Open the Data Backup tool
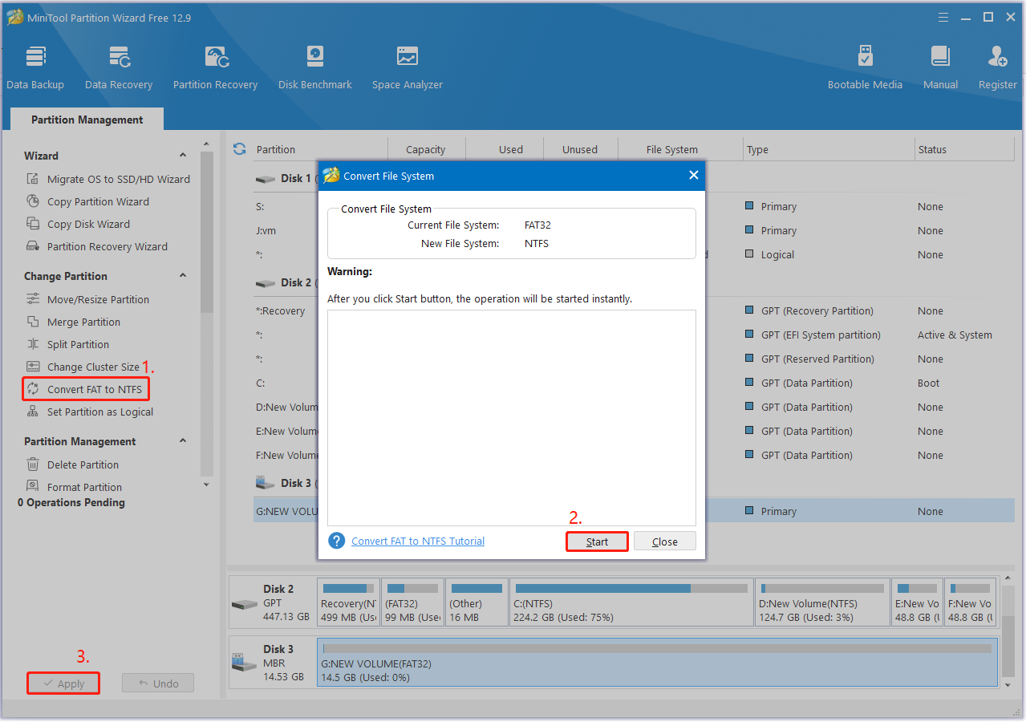Image resolution: width=1026 pixels, height=722 pixels. (35, 67)
